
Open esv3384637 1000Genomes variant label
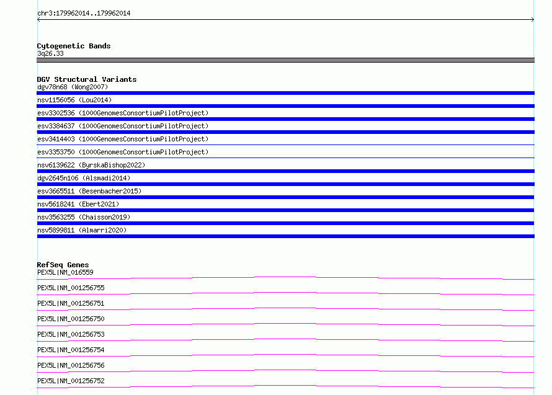coord(123,126)
